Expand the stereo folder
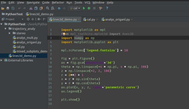This screenshot has height=109, width=189. point(10,33)
